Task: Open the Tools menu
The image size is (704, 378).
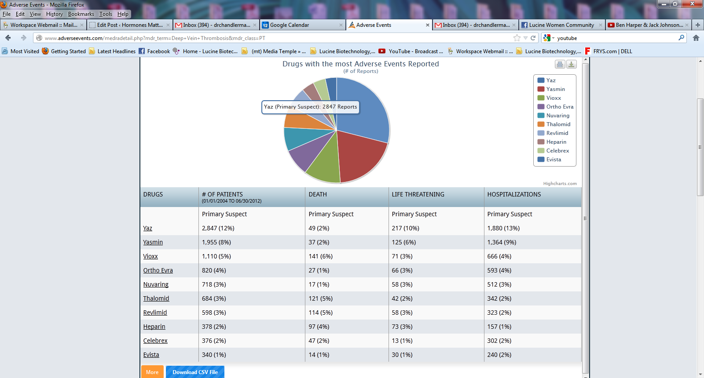Action: pos(106,14)
